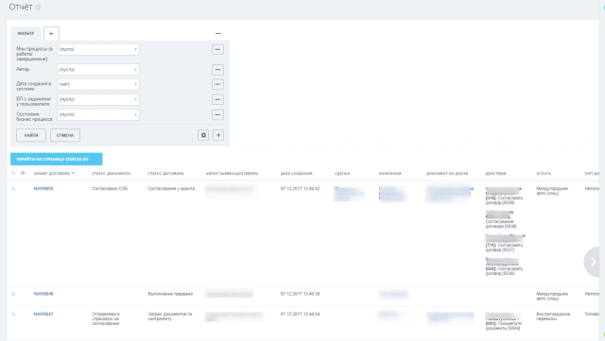
Task: Click the Сделка column header
Action: 342,174
